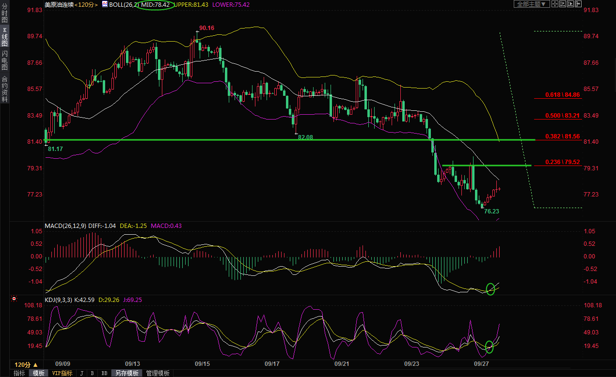
Task: Open the 全部主题 dropdown
Action: point(531,4)
